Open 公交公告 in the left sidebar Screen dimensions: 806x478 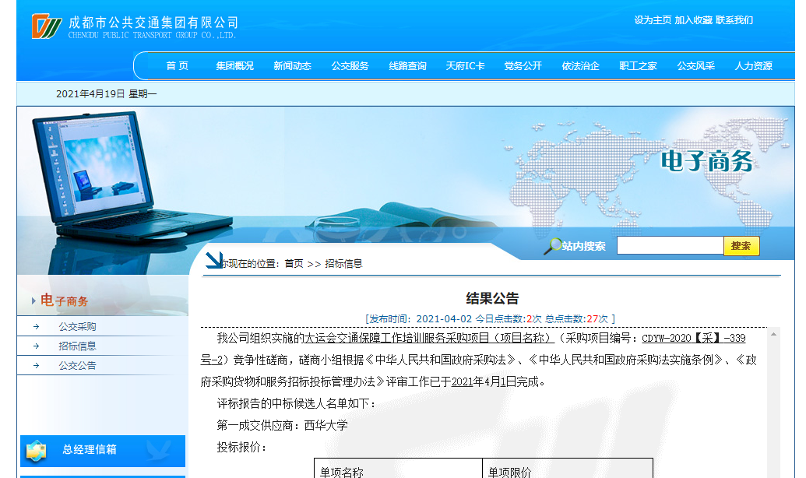77,366
